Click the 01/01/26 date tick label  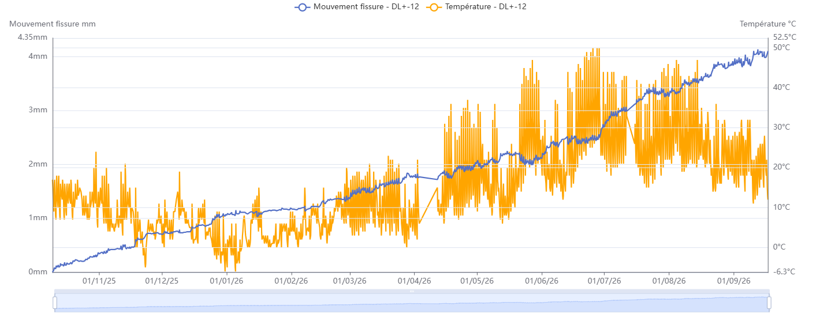point(226,281)
